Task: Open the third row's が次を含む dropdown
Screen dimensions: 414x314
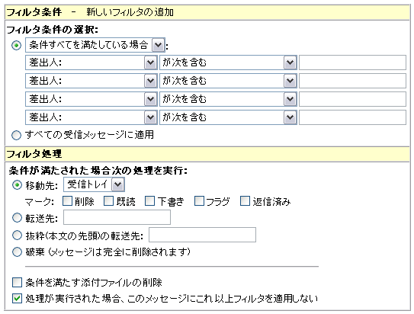Action: (228, 99)
